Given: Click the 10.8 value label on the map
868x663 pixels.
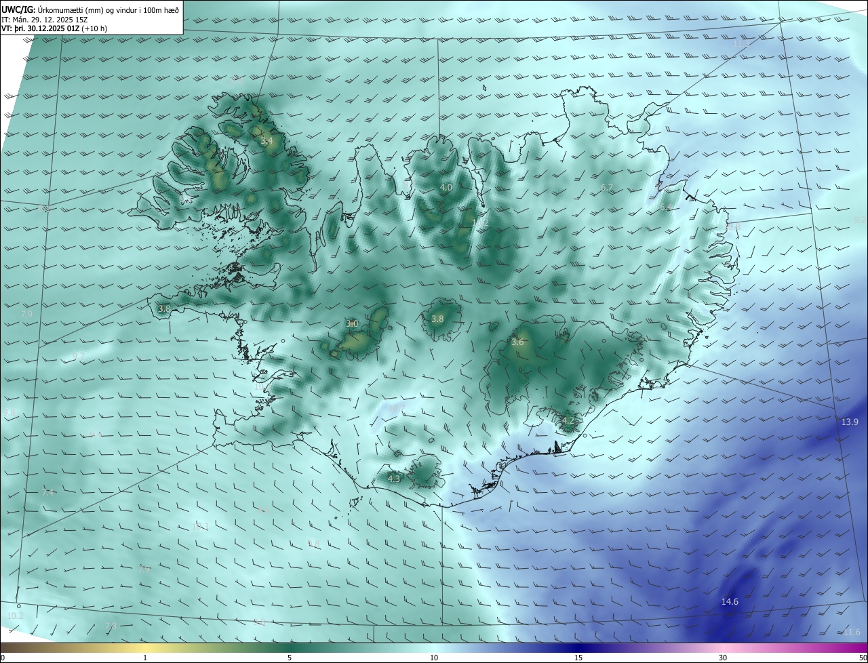Looking at the screenshot, I should click(x=732, y=227).
